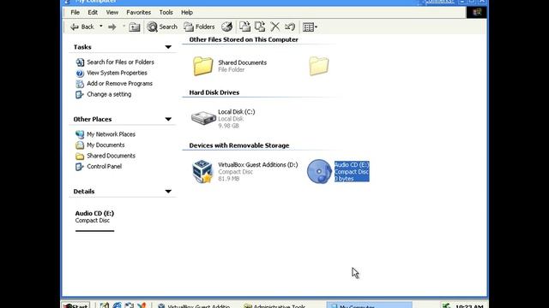Viewport: 549px width, 308px height.
Task: Go up one folder level
Action: pos(134,27)
